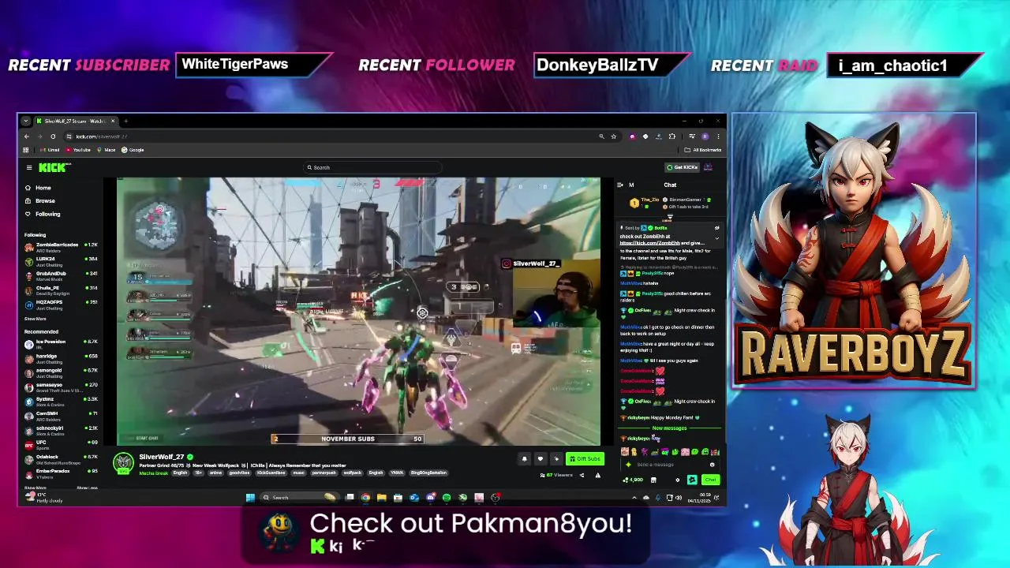Open the Maps bookmark
Viewport: 1010px width, 568px height.
pyautogui.click(x=107, y=150)
